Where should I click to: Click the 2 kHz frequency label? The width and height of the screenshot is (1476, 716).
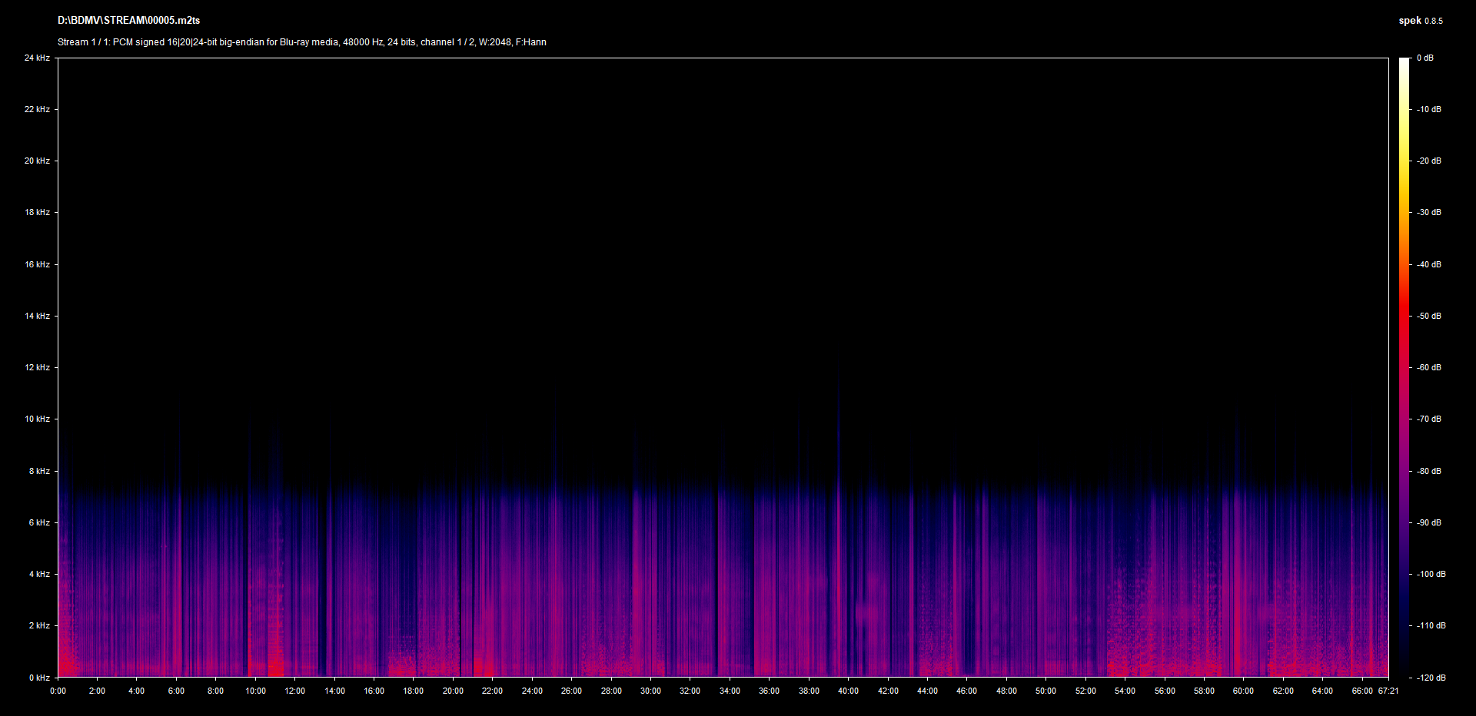tap(39, 625)
